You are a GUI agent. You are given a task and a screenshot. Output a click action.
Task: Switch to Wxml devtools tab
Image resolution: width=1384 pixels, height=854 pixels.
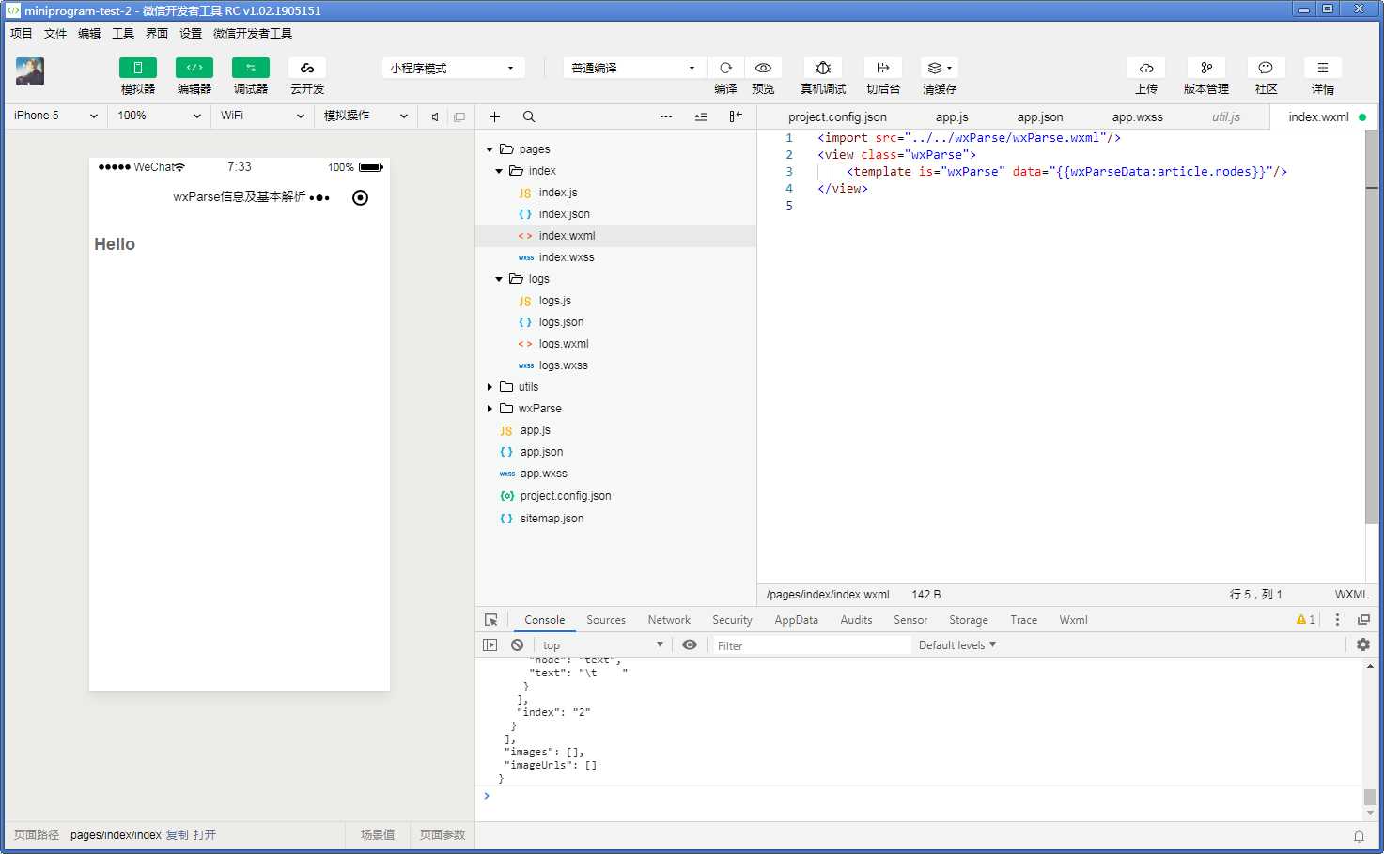(x=1073, y=620)
